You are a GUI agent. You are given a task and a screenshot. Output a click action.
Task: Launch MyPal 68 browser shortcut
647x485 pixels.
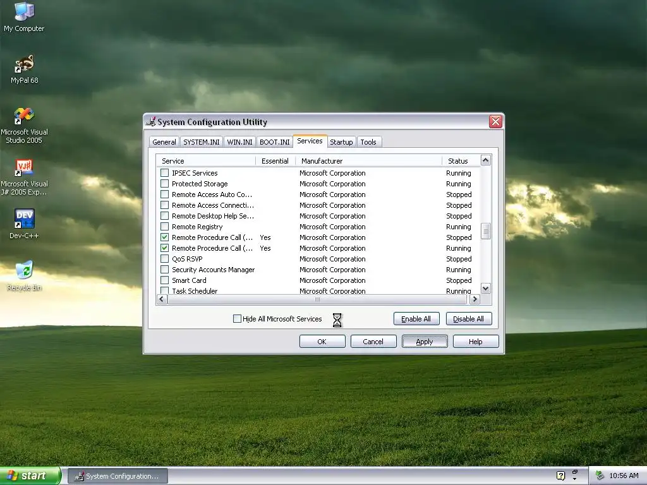coord(25,69)
